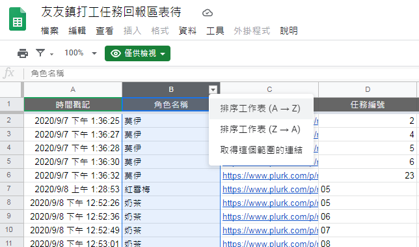Click the formula bar showing 角色名稱
This screenshot has width=419, height=247.
[221, 74]
